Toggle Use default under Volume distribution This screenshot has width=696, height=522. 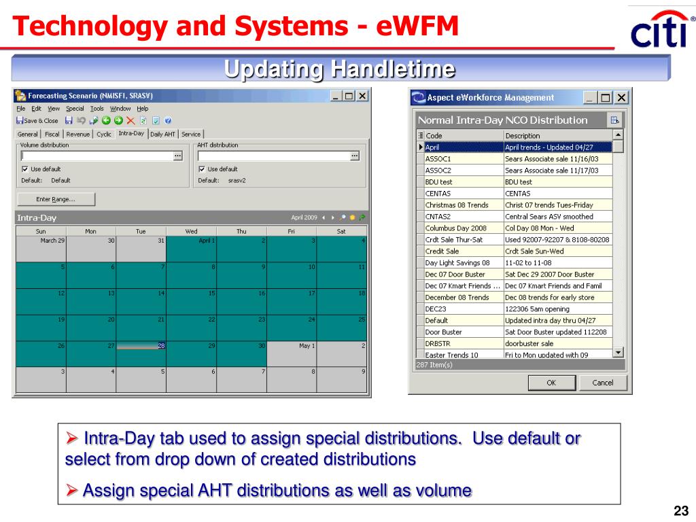(25, 169)
